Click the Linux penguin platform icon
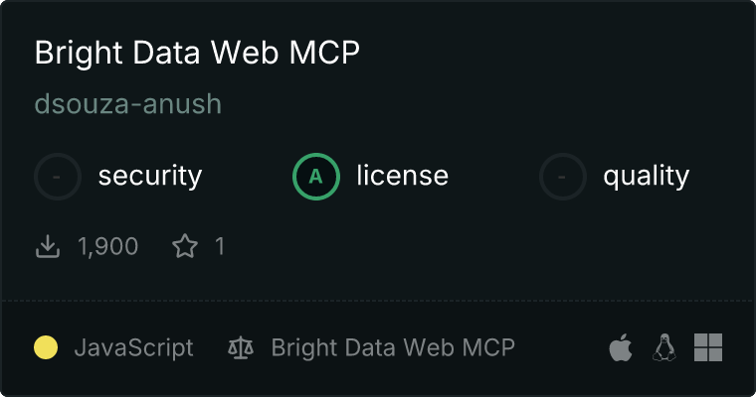 coord(664,347)
